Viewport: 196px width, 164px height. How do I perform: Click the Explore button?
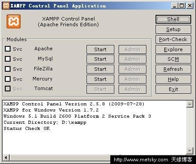(x=173, y=49)
